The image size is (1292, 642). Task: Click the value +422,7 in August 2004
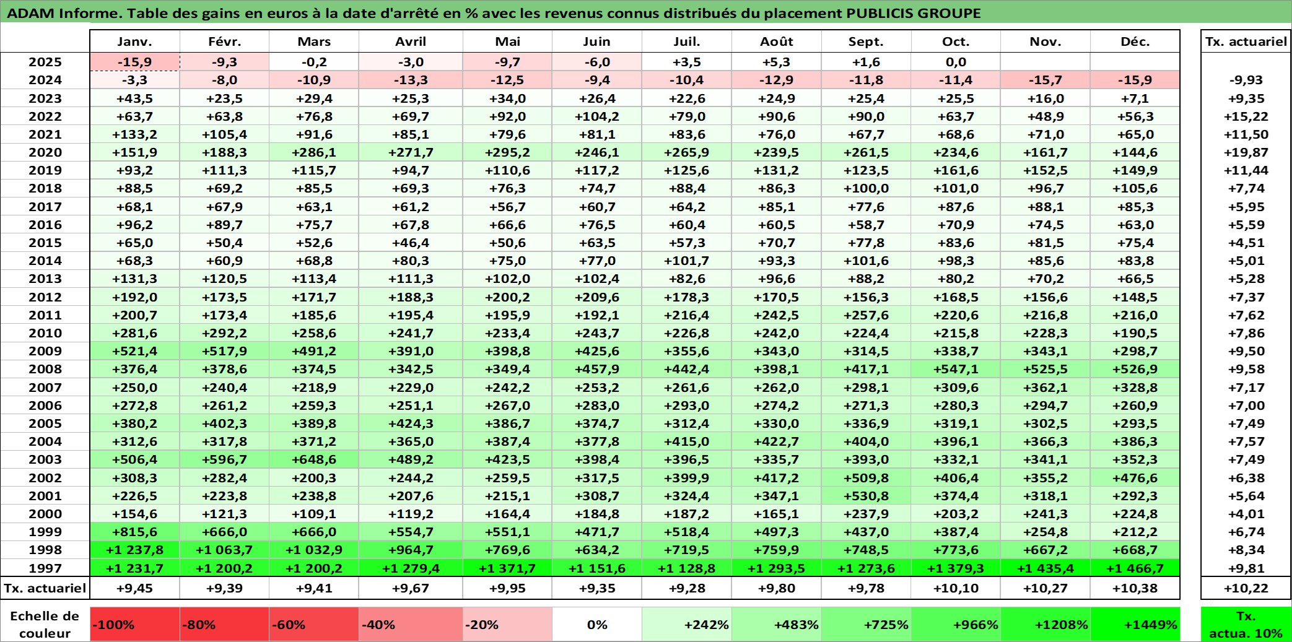pos(777,441)
